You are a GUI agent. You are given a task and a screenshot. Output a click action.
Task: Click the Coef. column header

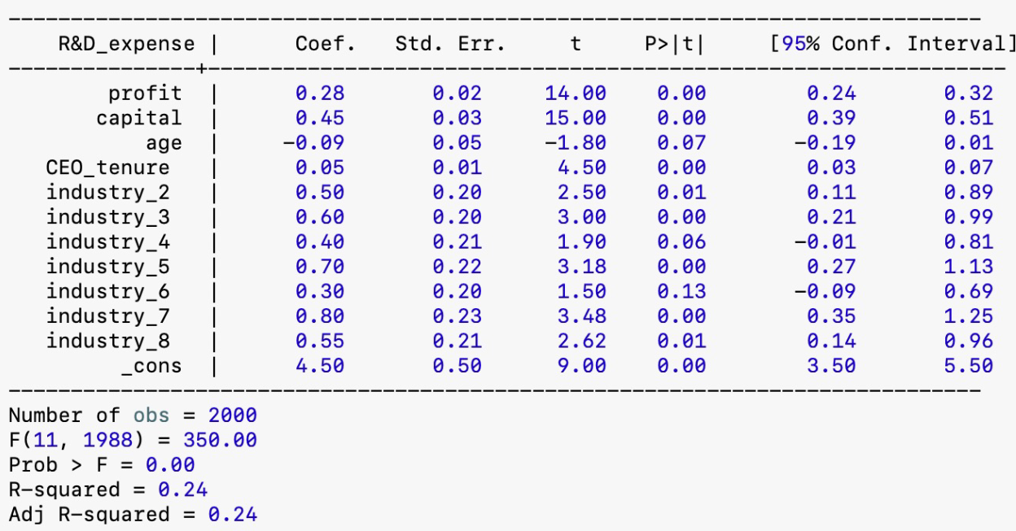click(326, 44)
